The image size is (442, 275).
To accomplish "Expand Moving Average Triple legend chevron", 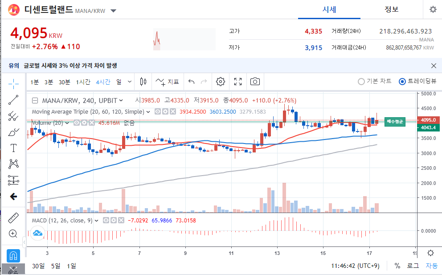I will (x=148, y=112).
